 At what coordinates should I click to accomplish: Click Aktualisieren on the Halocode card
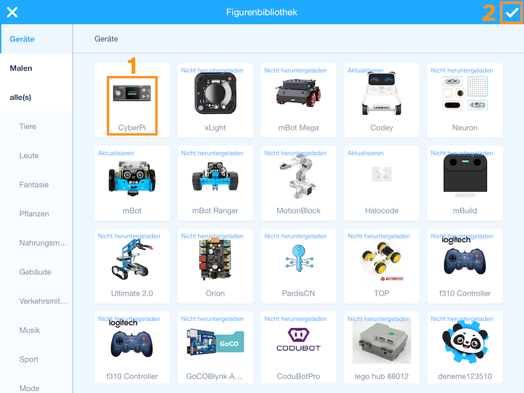[x=366, y=153]
